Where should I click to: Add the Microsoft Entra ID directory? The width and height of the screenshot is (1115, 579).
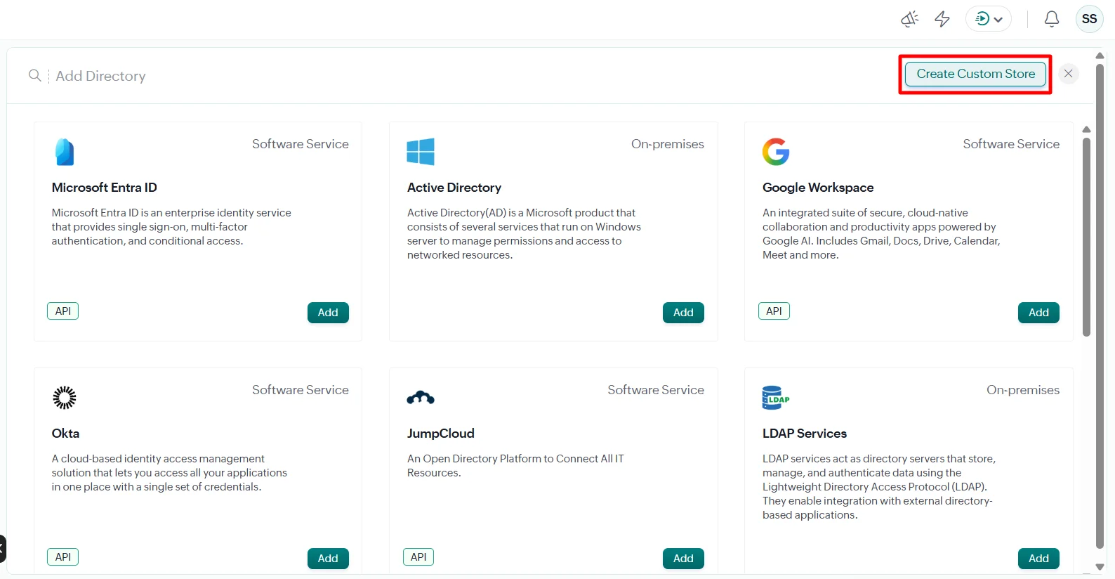coord(328,313)
